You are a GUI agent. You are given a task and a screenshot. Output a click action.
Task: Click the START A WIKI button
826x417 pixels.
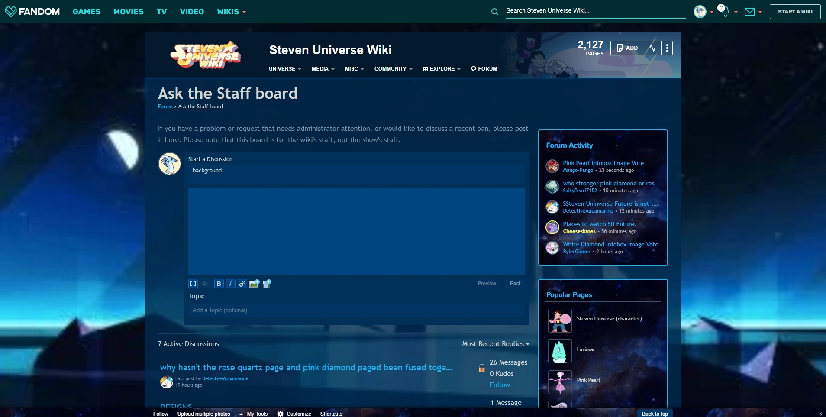click(795, 12)
